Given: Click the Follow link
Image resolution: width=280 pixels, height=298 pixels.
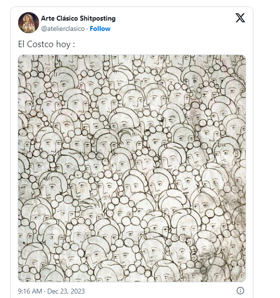Looking at the screenshot, I should (x=100, y=28).
